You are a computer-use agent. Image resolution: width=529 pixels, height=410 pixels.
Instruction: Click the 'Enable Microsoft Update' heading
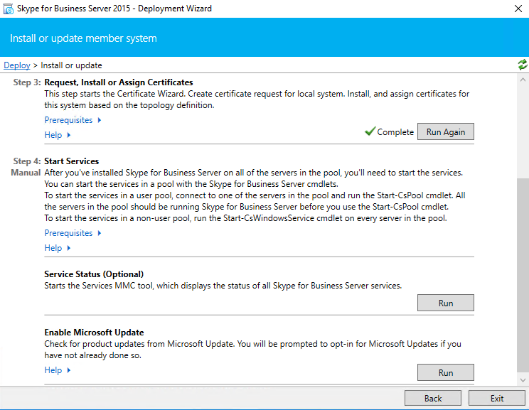coord(94,333)
